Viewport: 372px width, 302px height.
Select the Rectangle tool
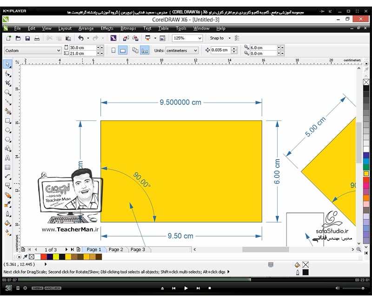tap(7, 121)
